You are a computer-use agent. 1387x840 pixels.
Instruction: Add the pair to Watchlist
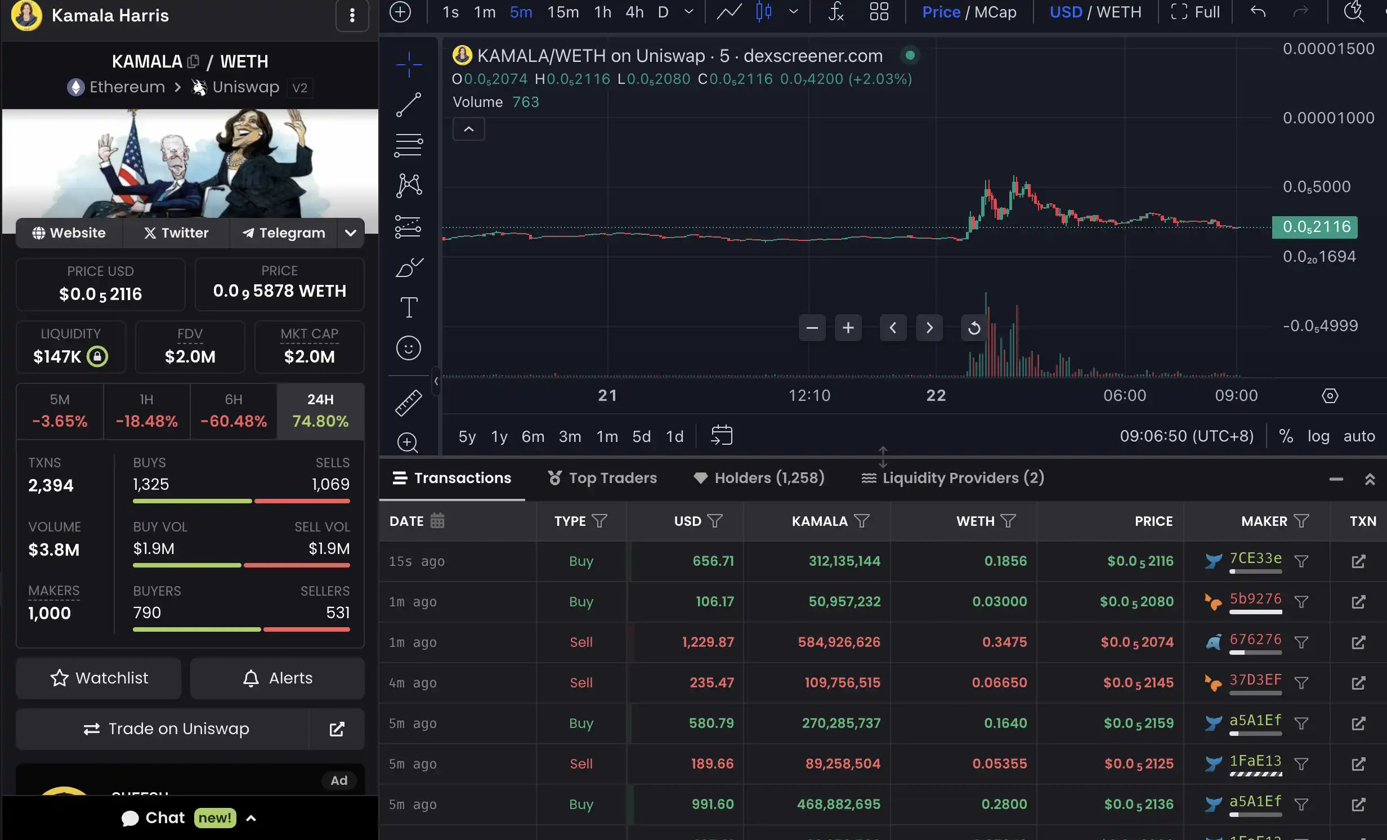pos(99,678)
